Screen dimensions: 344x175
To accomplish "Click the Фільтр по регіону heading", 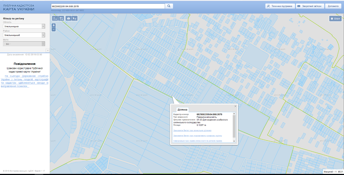I will tap(13, 19).
